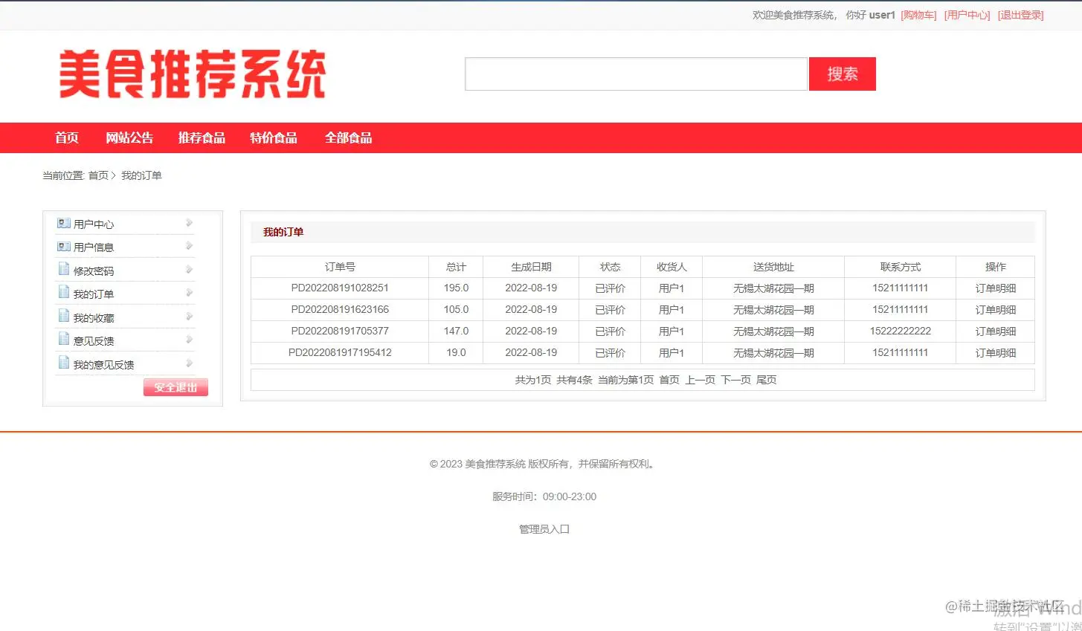
Task: Click the 联系方式 column header
Action: 901,267
